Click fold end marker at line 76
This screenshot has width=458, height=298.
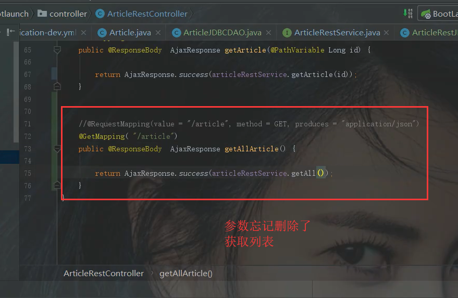point(57,185)
